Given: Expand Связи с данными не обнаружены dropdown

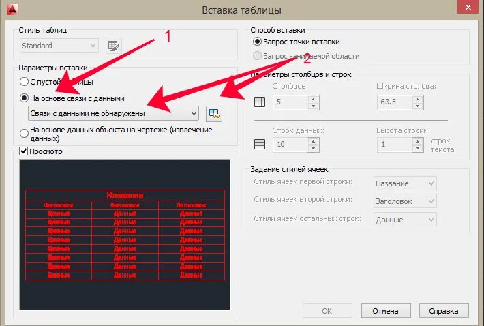Looking at the screenshot, I should 113,113.
